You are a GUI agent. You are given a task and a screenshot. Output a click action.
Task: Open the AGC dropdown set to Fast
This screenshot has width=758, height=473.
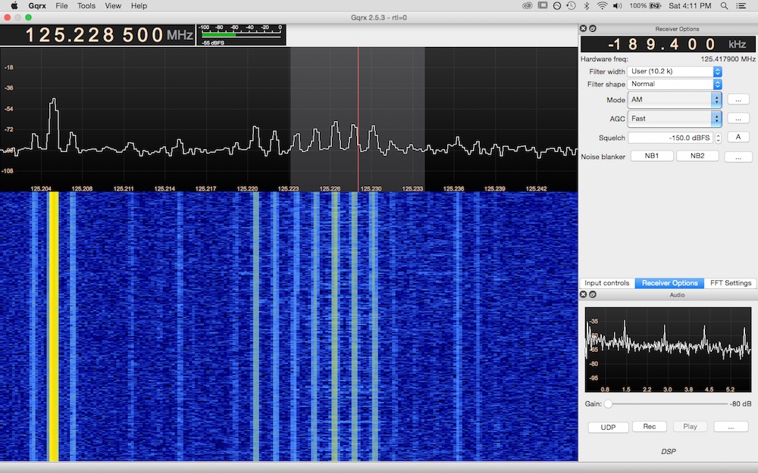[x=675, y=119]
